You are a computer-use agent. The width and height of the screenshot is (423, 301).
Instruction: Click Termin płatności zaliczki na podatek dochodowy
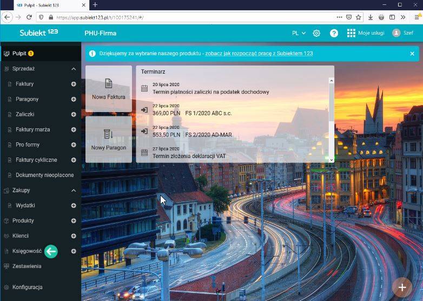tap(211, 92)
